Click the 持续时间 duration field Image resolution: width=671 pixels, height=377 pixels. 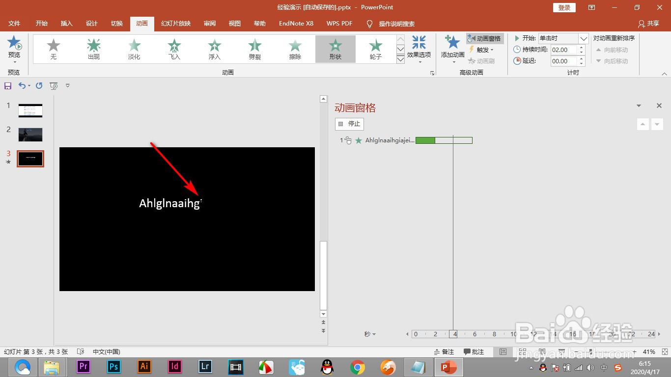click(x=564, y=50)
